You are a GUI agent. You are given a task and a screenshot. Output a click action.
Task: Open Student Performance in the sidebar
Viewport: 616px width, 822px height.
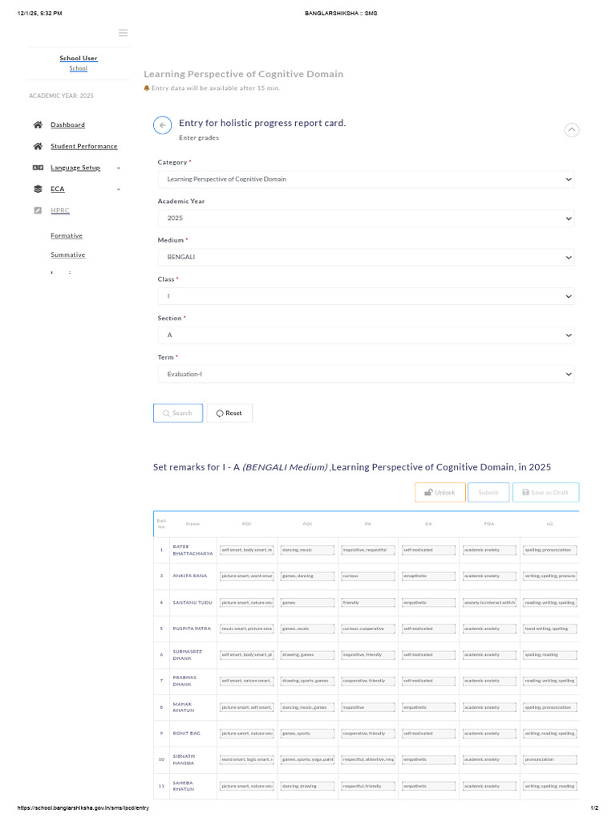83,146
